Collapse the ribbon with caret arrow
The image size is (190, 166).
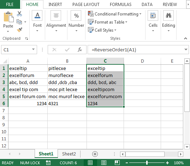(185, 38)
